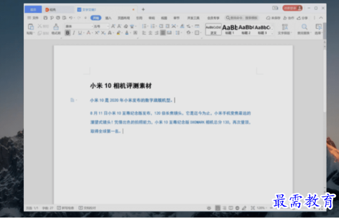Click the Save icon in quick access toolbar
Viewport: 339px width, 218px height.
(x=45, y=18)
